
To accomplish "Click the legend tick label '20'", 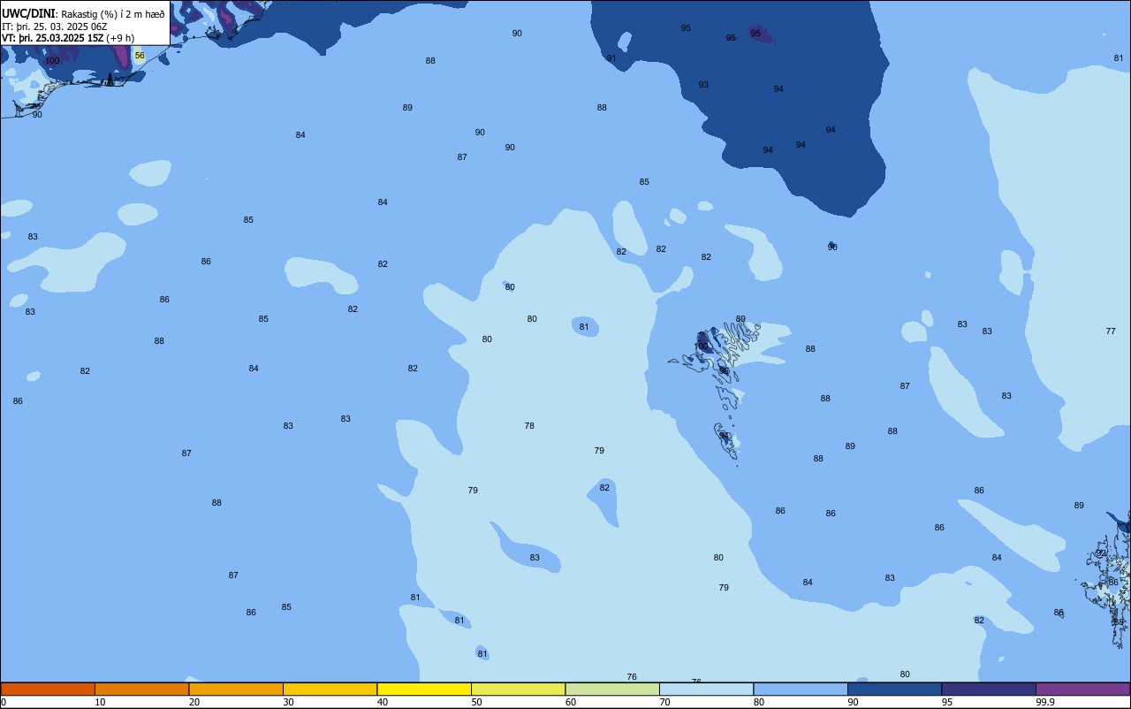I will [194, 702].
